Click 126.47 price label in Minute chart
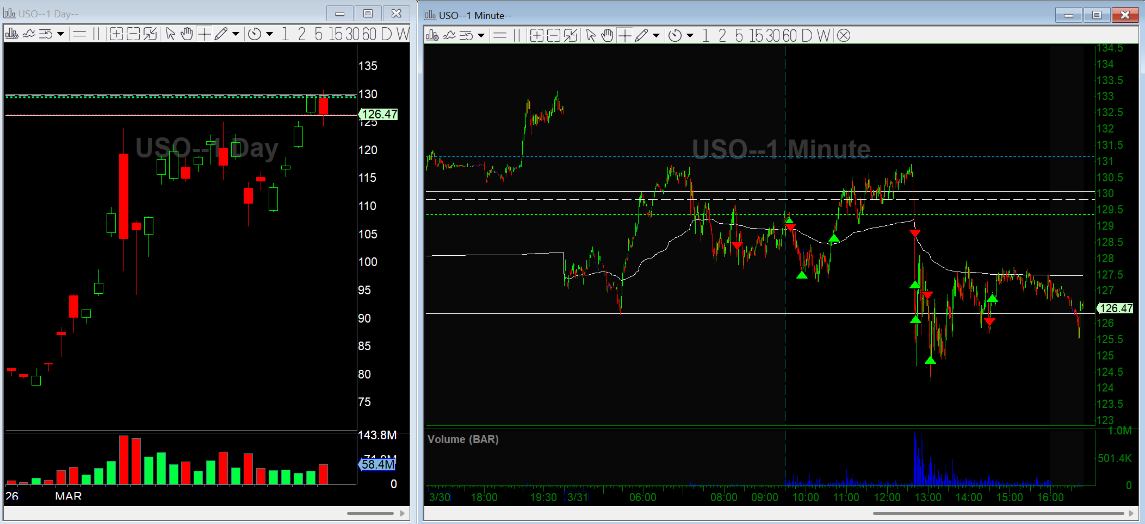 (x=1115, y=308)
